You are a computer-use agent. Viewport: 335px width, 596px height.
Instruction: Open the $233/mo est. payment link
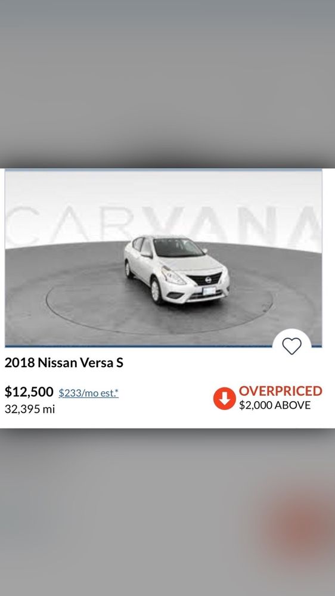[89, 393]
